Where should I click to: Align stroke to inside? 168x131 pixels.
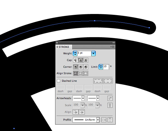click(x=81, y=73)
